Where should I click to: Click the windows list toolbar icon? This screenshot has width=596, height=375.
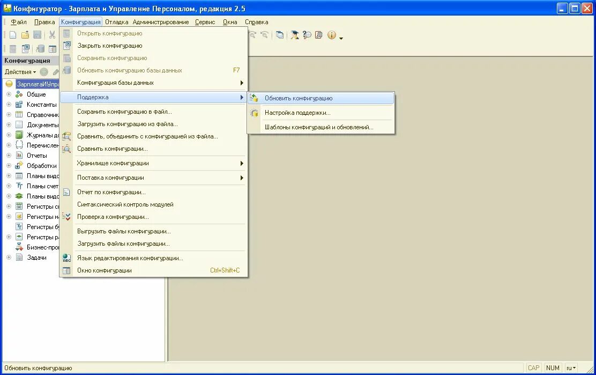coord(280,35)
